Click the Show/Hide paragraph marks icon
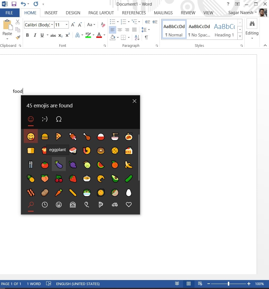Image resolution: width=269 pixels, height=289 pixels. tap(146, 37)
